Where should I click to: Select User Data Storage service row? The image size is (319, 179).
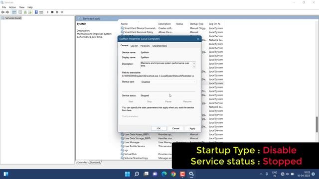(x=172, y=138)
